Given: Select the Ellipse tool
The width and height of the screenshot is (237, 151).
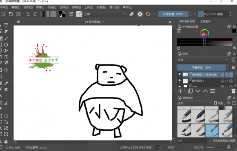Looking at the screenshot, I should 6,45.
